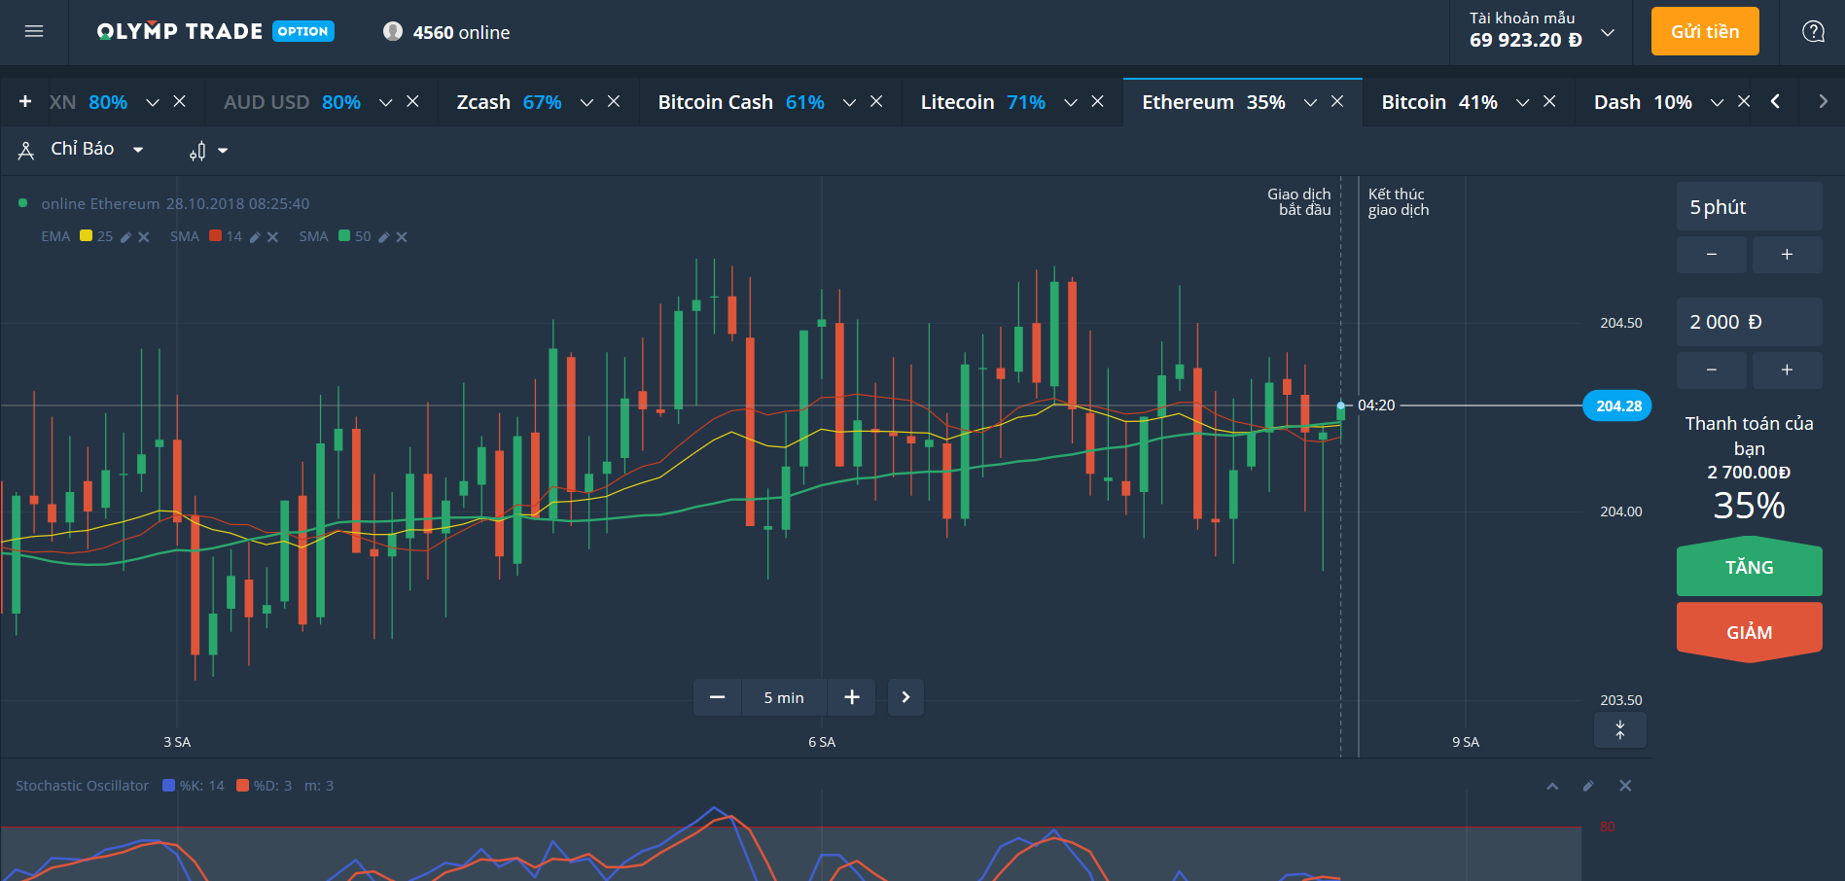
Task: Open the demo account balance dropdown
Action: click(1608, 32)
